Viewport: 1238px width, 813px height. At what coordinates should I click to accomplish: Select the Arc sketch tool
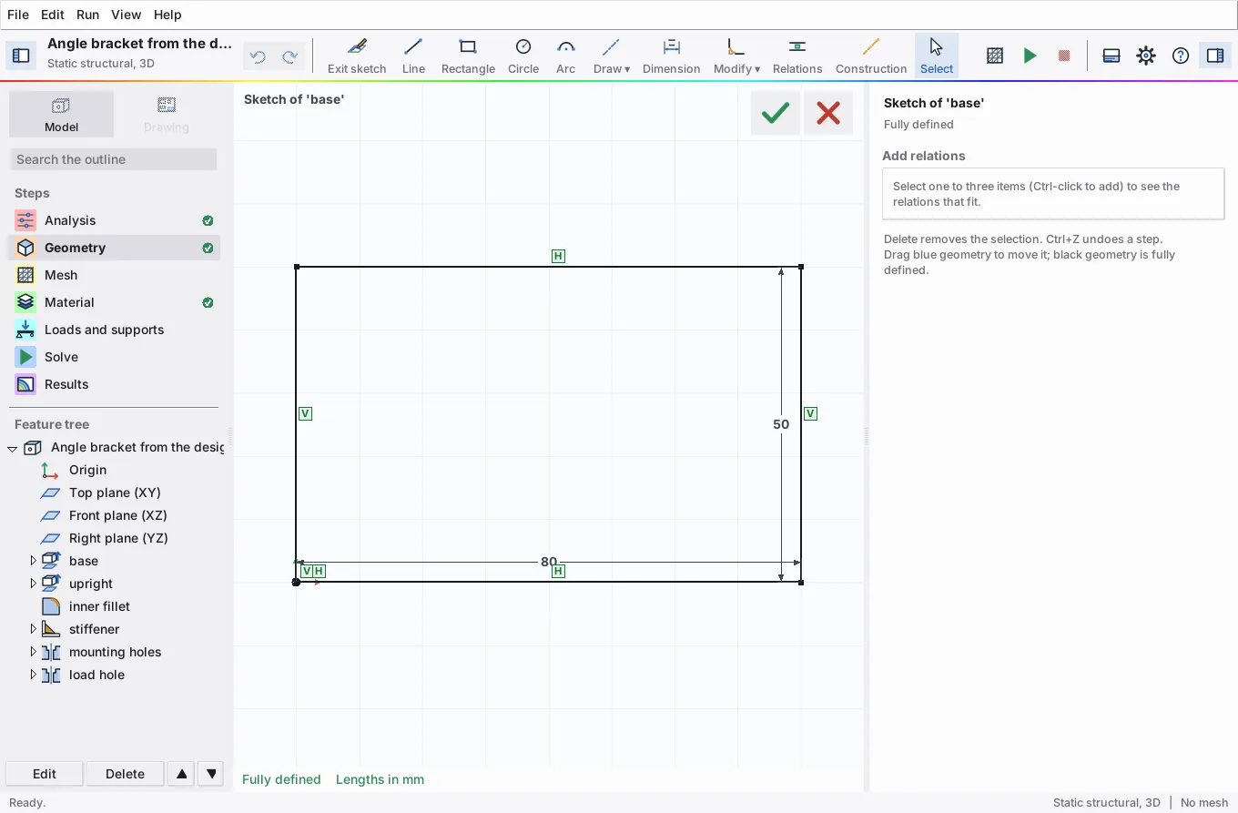click(565, 56)
